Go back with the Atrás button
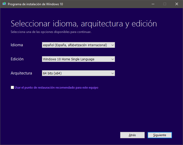The height and width of the screenshot is (145, 183). tap(132, 135)
